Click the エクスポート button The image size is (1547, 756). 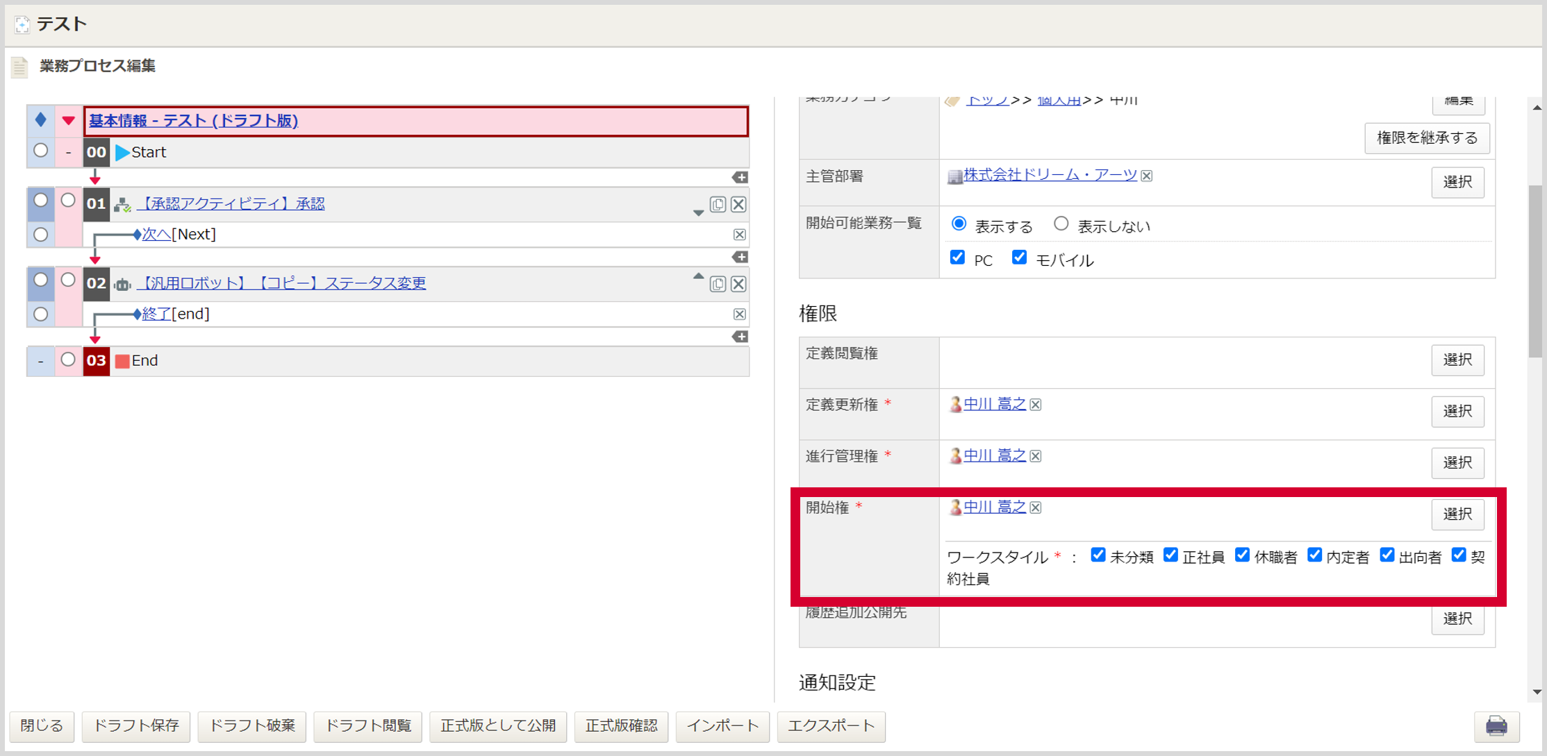point(832,726)
